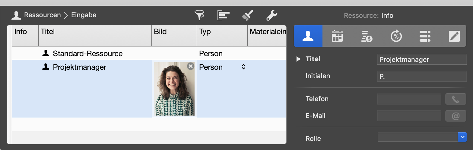Open the Rolle dropdown
This screenshot has height=150, width=473.
[462, 137]
